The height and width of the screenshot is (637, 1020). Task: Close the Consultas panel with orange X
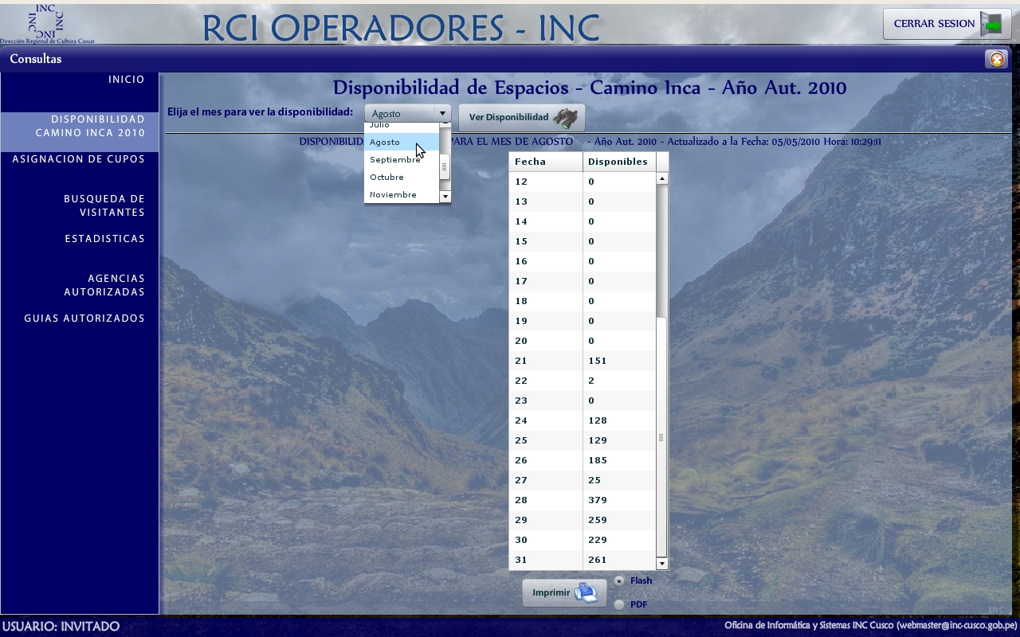point(995,59)
